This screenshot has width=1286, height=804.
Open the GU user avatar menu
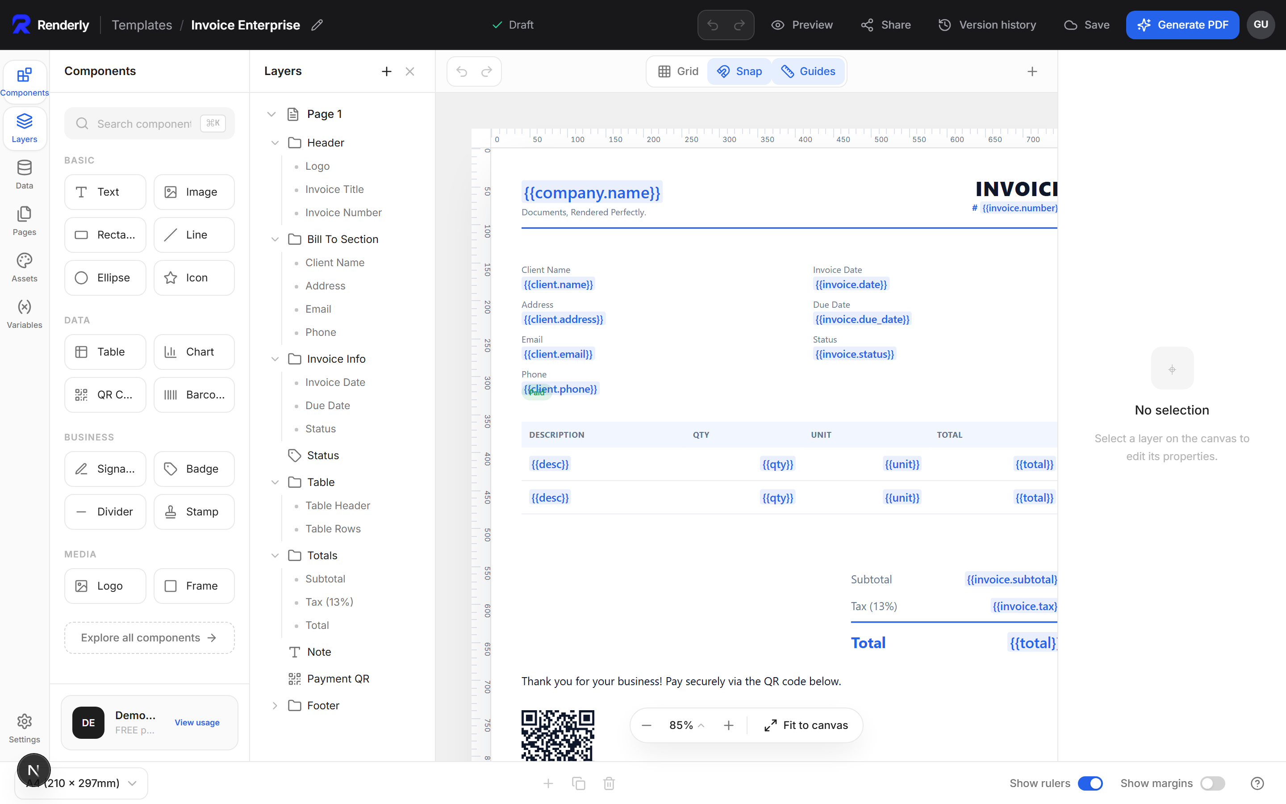[1261, 25]
